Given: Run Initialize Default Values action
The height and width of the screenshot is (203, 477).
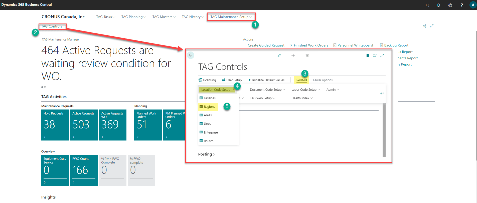Looking at the screenshot, I should (x=266, y=80).
